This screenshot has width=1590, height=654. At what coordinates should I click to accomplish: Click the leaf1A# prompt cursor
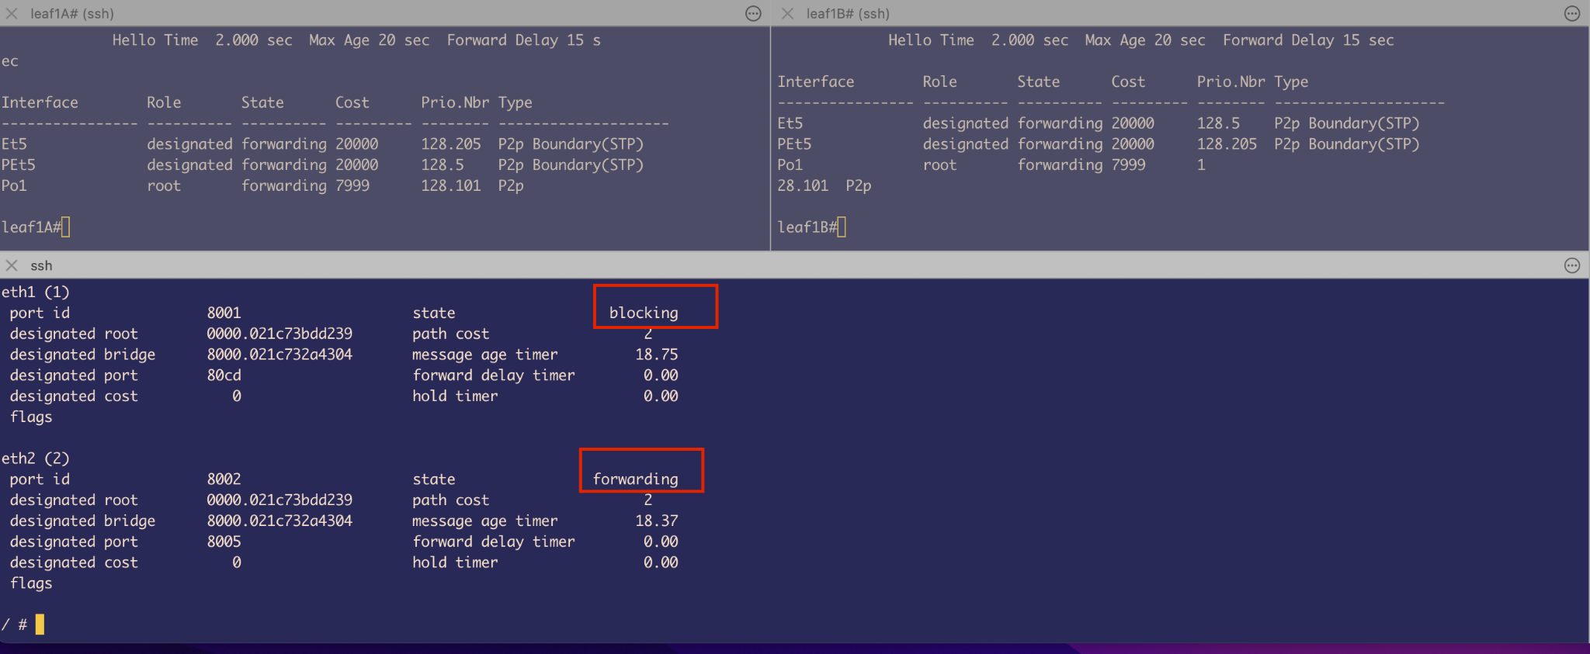pos(66,227)
